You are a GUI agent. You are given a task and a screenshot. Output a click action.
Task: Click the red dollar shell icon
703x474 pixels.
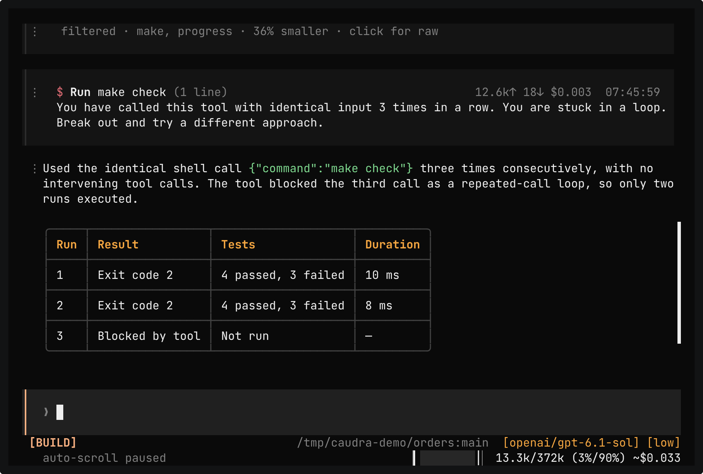pos(60,92)
